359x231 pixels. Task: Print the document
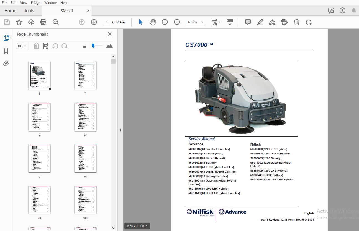click(43, 22)
